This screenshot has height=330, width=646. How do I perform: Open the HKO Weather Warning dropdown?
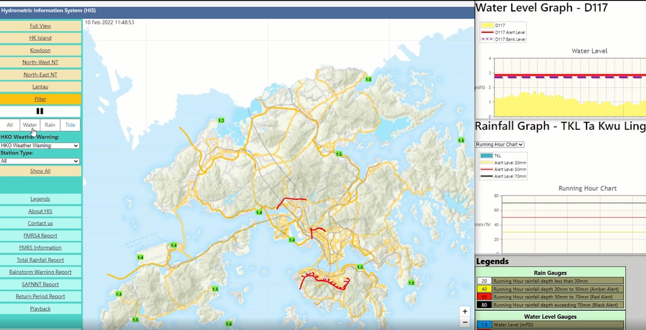click(x=40, y=145)
